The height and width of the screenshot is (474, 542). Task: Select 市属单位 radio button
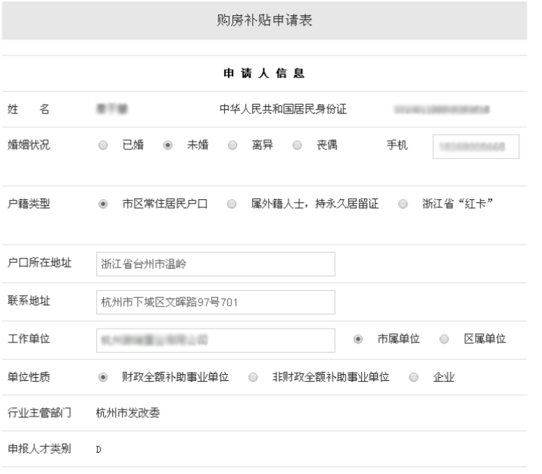(x=358, y=338)
